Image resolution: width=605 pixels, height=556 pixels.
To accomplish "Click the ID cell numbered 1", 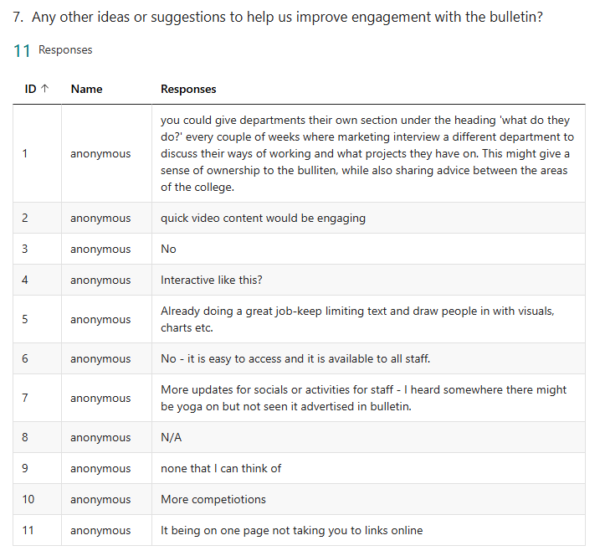I will pyautogui.click(x=25, y=154).
